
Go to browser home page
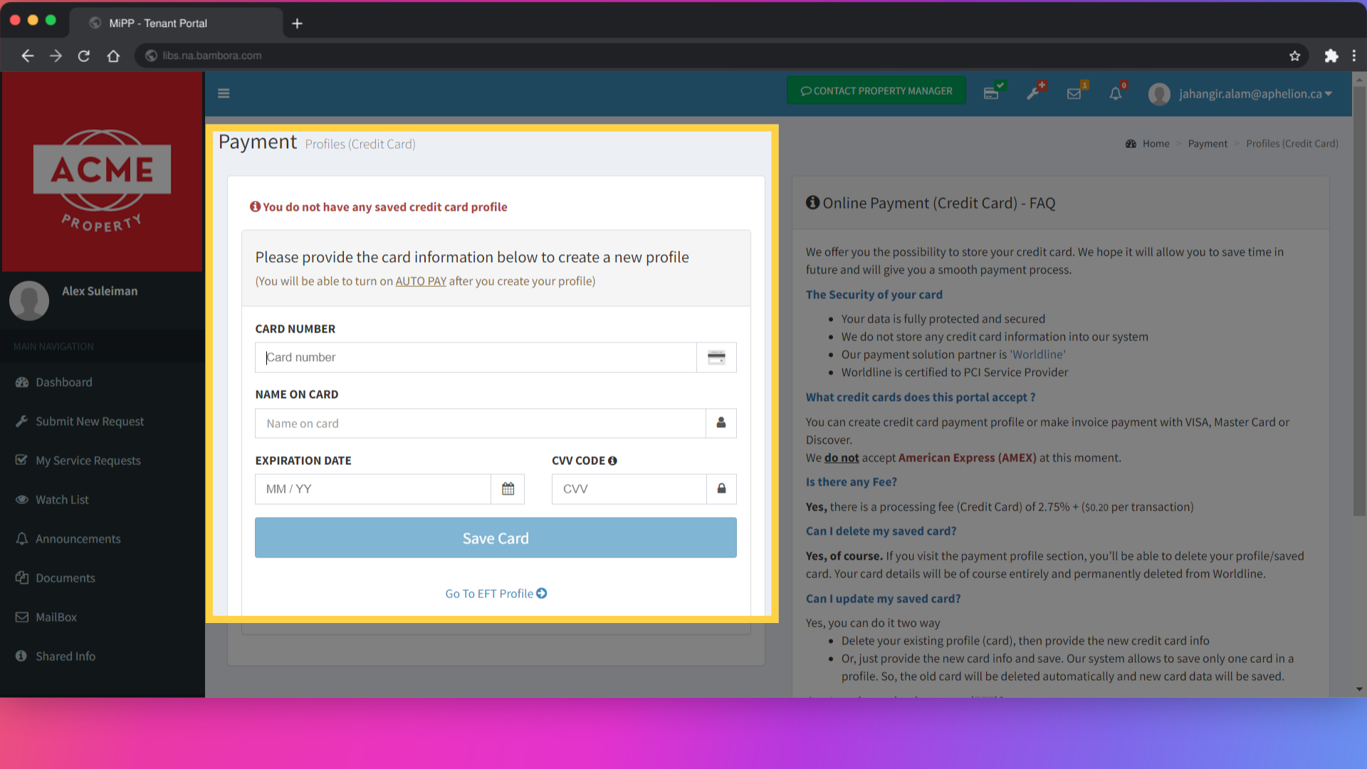click(x=113, y=56)
